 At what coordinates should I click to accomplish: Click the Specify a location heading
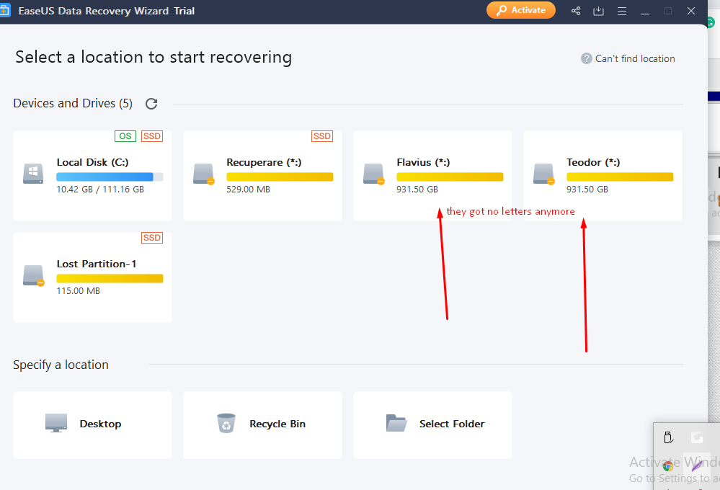[x=61, y=365]
